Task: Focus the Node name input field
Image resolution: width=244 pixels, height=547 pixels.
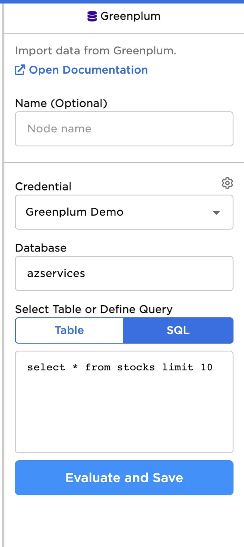Action: click(x=124, y=129)
